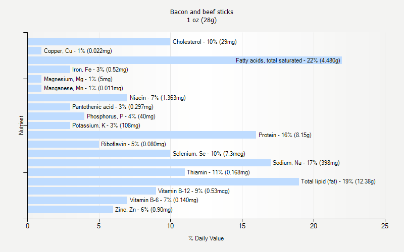The width and height of the screenshot is (404, 252).
Task: Click the 'Iron, Fe - 3% (0.52mg)' label
Action: pyautogui.click(x=100, y=70)
